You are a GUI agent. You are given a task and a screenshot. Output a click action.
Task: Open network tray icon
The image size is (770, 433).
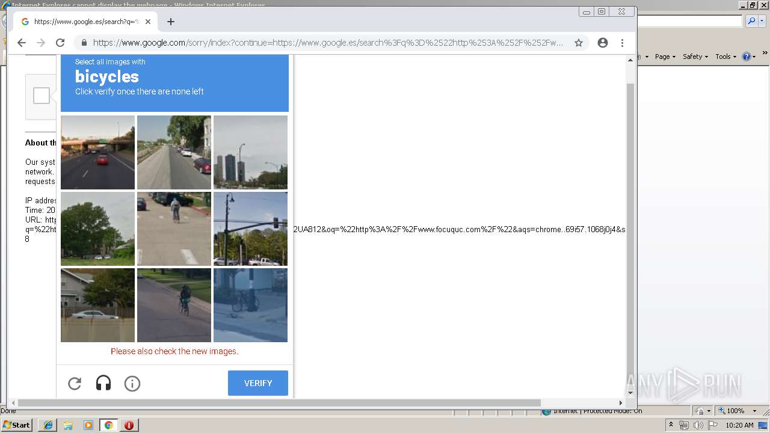click(x=684, y=425)
